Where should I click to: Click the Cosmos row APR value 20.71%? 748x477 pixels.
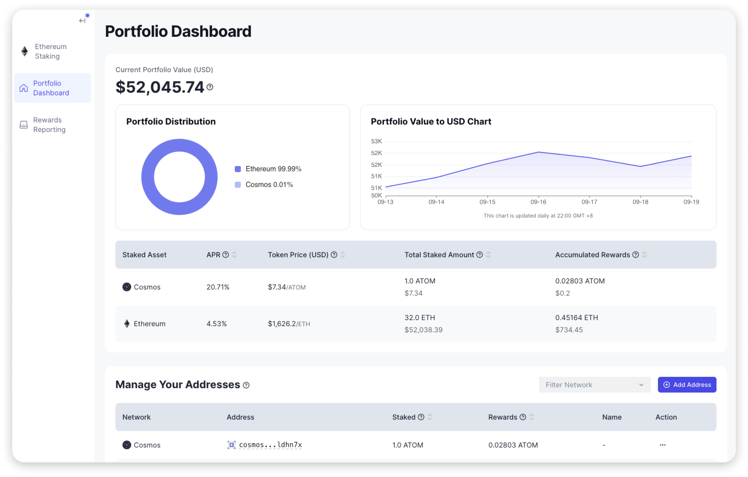click(x=218, y=287)
